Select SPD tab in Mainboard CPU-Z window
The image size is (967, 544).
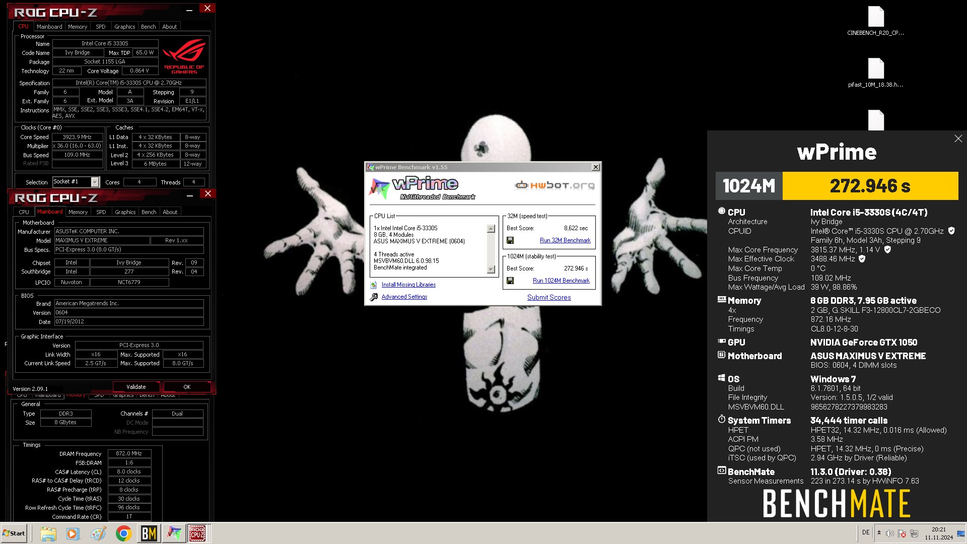(101, 212)
